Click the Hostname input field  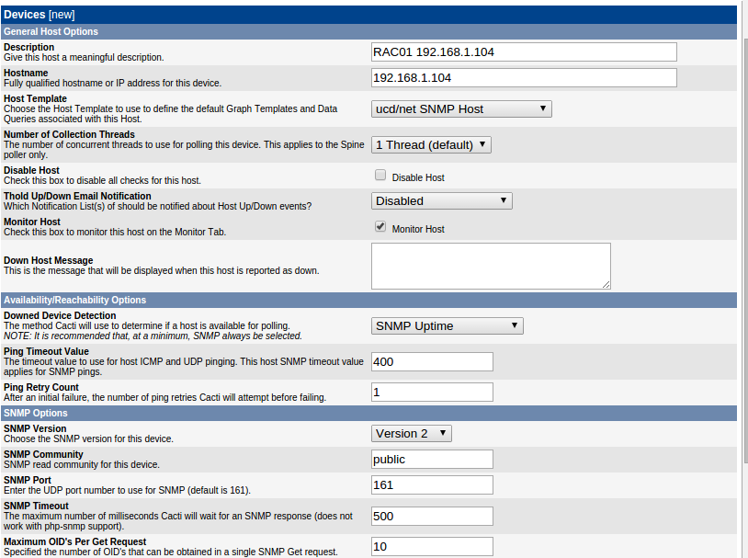click(524, 78)
